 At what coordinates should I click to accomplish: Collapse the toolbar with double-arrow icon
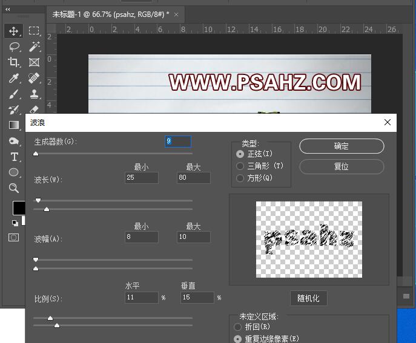pyautogui.click(x=8, y=9)
